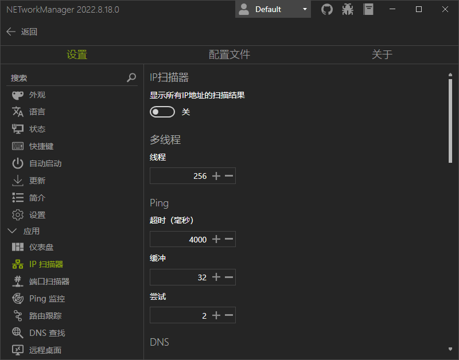
Task: Click the settings panel scrollbar thumb
Action: point(450,121)
